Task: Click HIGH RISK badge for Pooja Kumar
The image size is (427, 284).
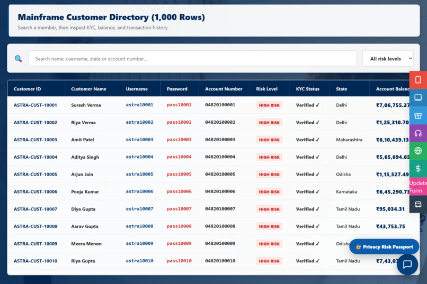Action: [x=269, y=192]
